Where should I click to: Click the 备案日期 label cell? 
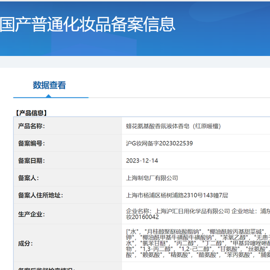[x=68, y=160]
